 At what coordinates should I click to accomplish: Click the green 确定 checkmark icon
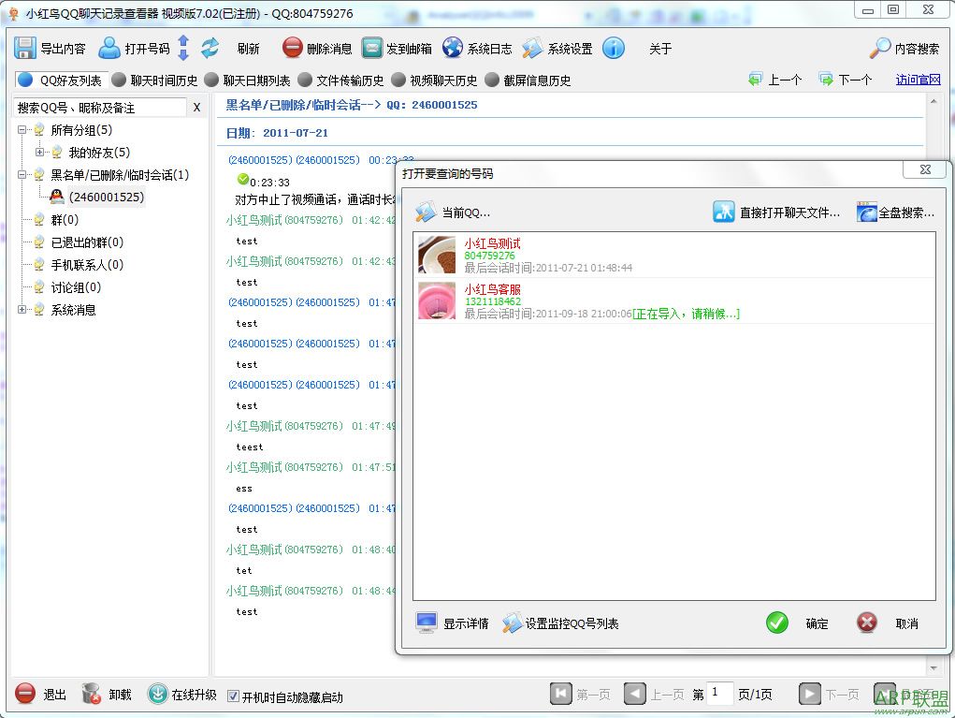[777, 623]
